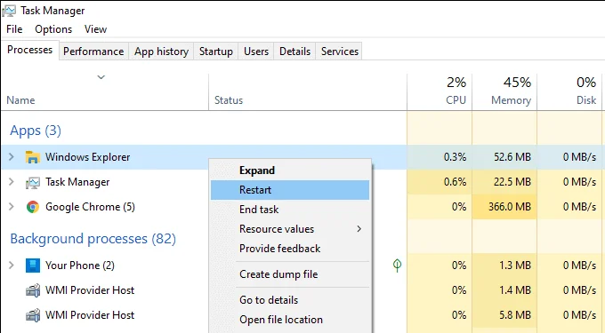Viewport: 605px width, 333px height.
Task: Click the first WMI Provider Host icon
Action: [x=32, y=290]
